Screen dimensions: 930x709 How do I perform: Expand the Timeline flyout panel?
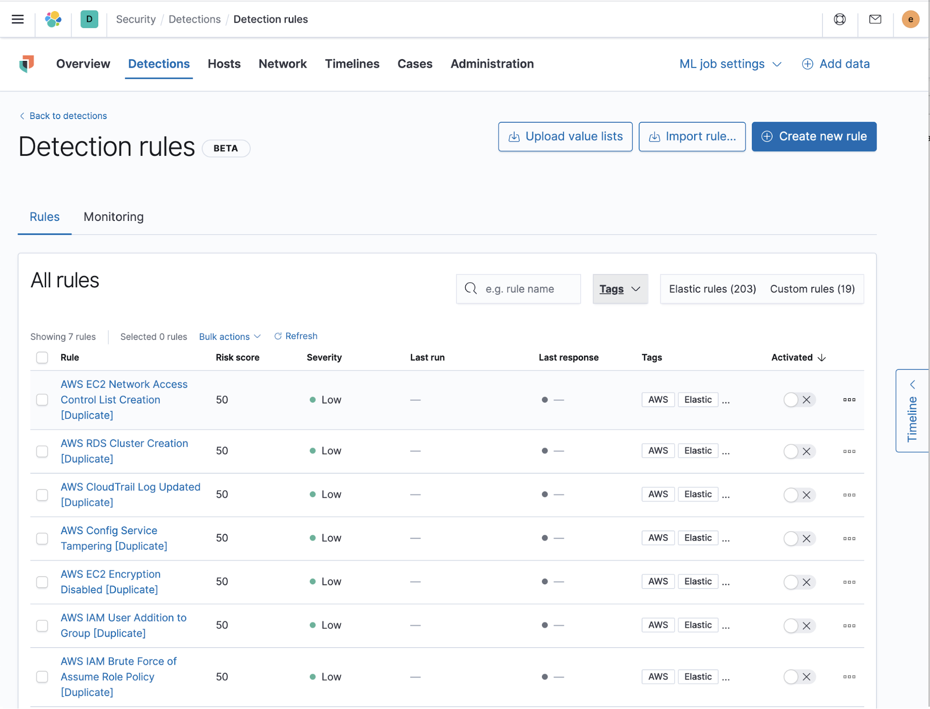[x=912, y=411]
